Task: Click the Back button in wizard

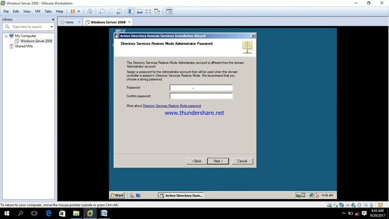Action: click(x=196, y=161)
